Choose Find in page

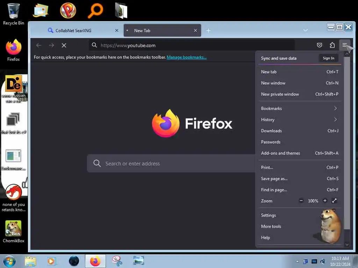(300, 189)
